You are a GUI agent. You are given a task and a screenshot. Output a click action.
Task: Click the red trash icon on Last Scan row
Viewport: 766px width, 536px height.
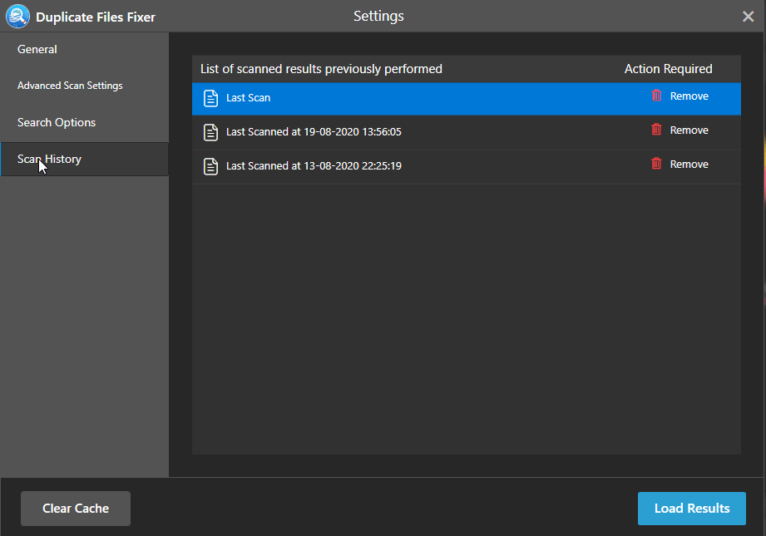tap(656, 96)
